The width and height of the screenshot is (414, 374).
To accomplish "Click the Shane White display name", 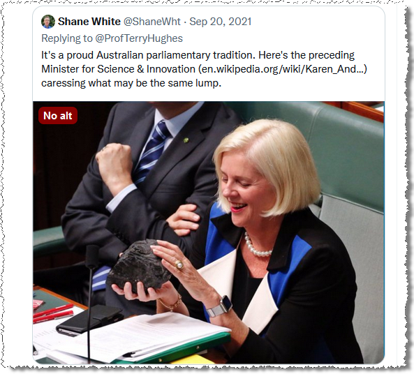I will (x=89, y=22).
